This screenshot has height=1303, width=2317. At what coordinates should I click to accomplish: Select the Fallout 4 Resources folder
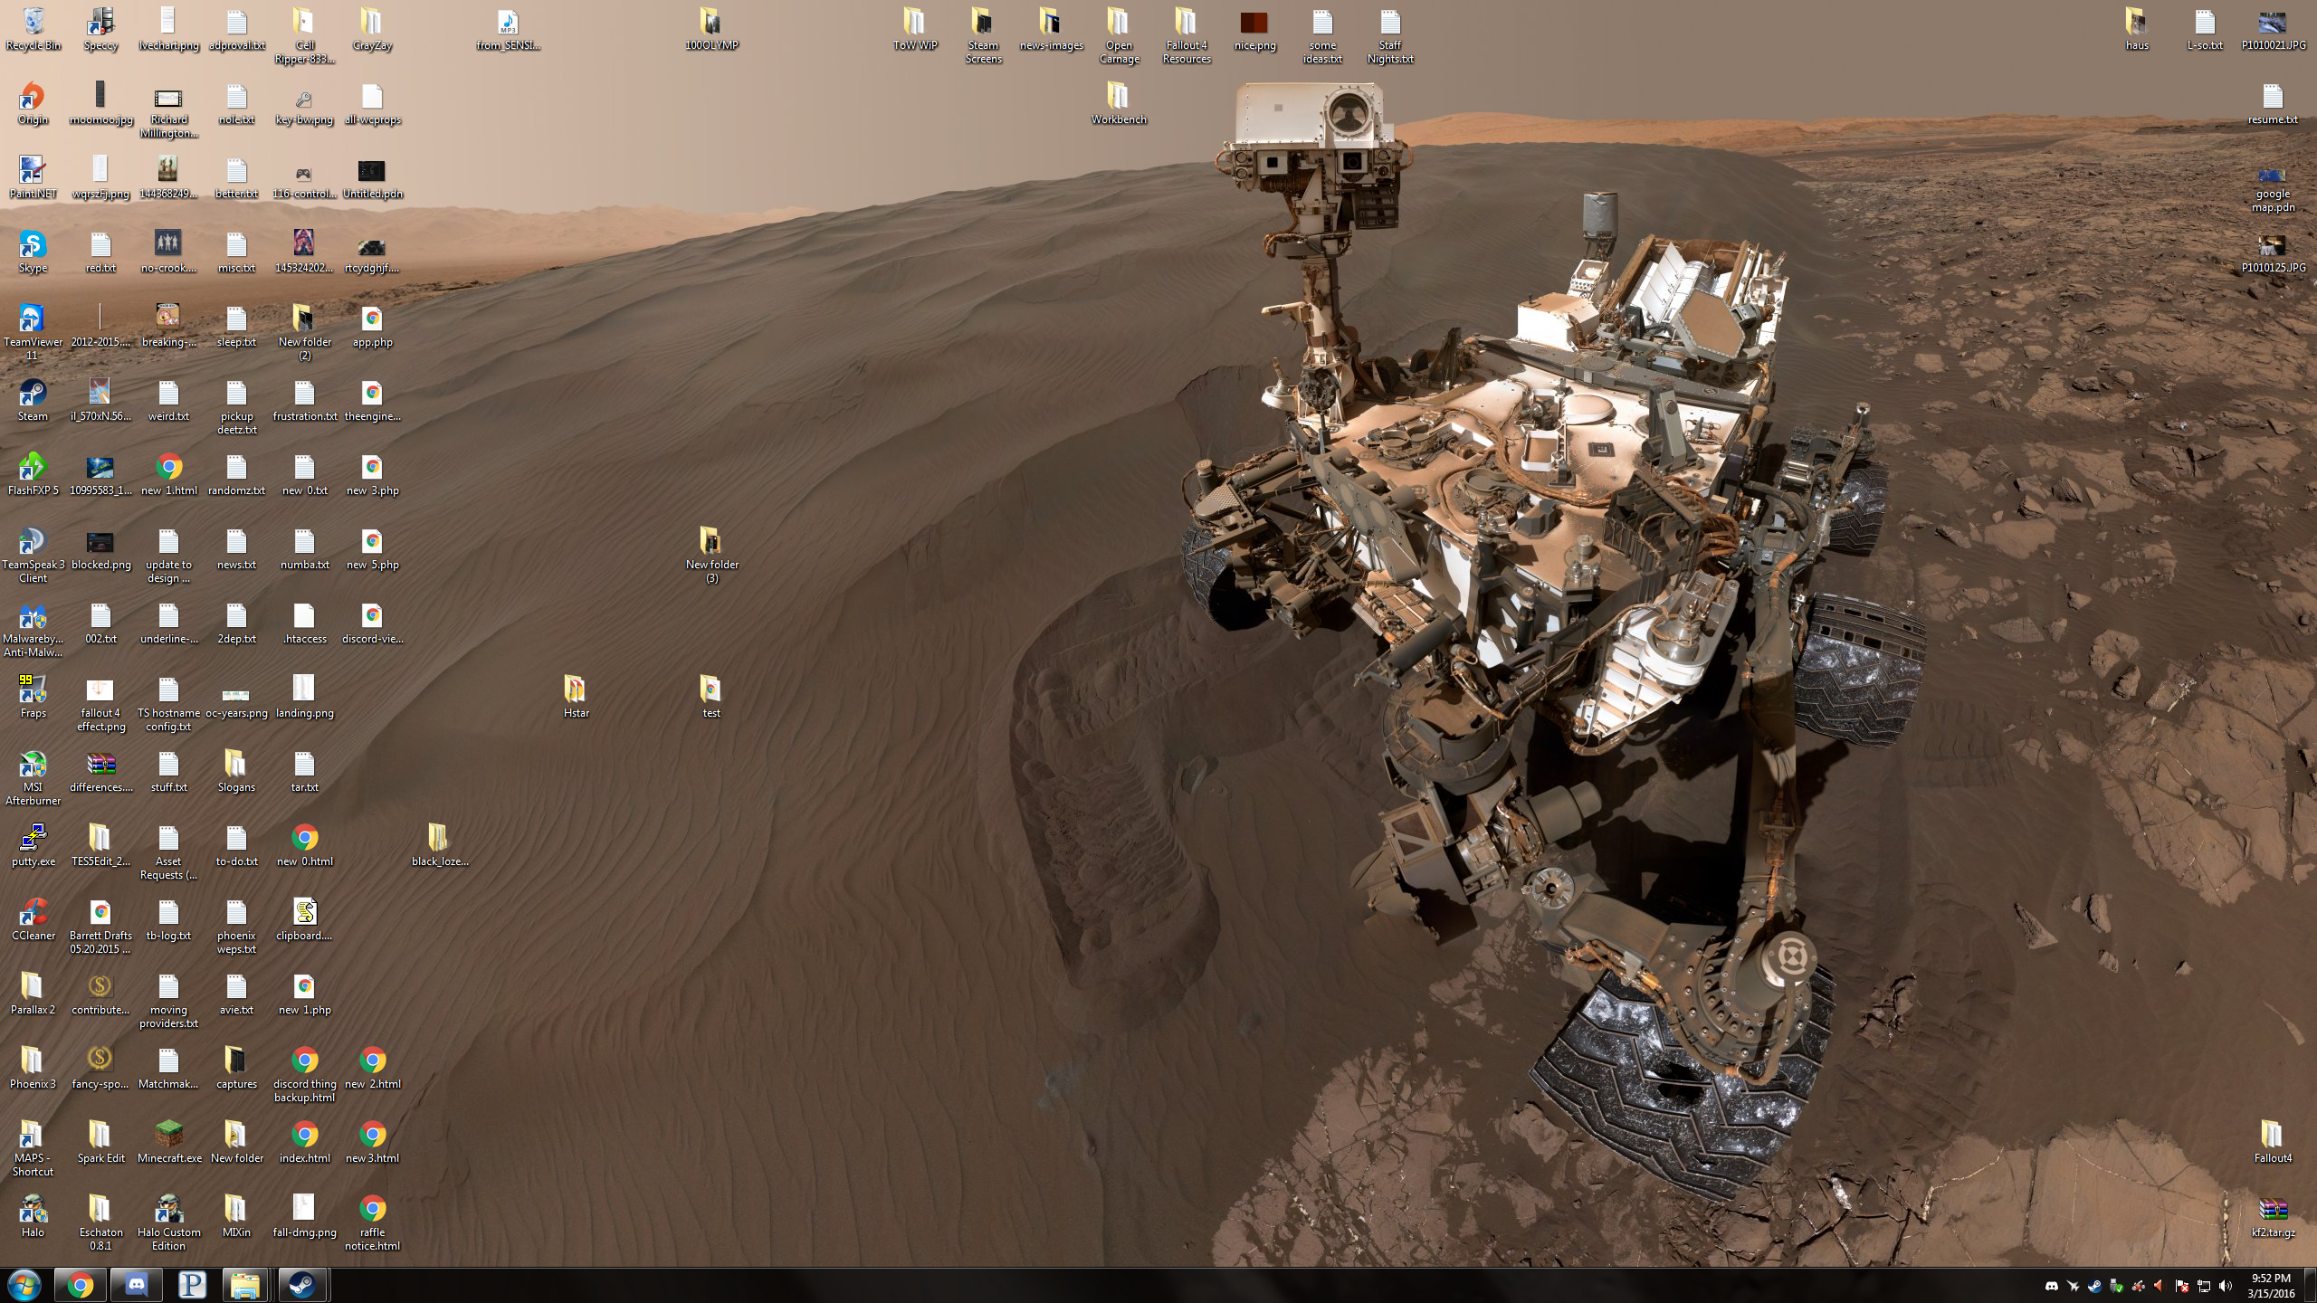coord(1187,35)
